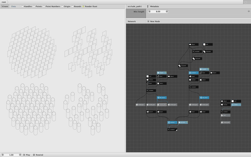Uncheck the Render Root checkbox
The image size is (251, 157).
(x=83, y=7)
